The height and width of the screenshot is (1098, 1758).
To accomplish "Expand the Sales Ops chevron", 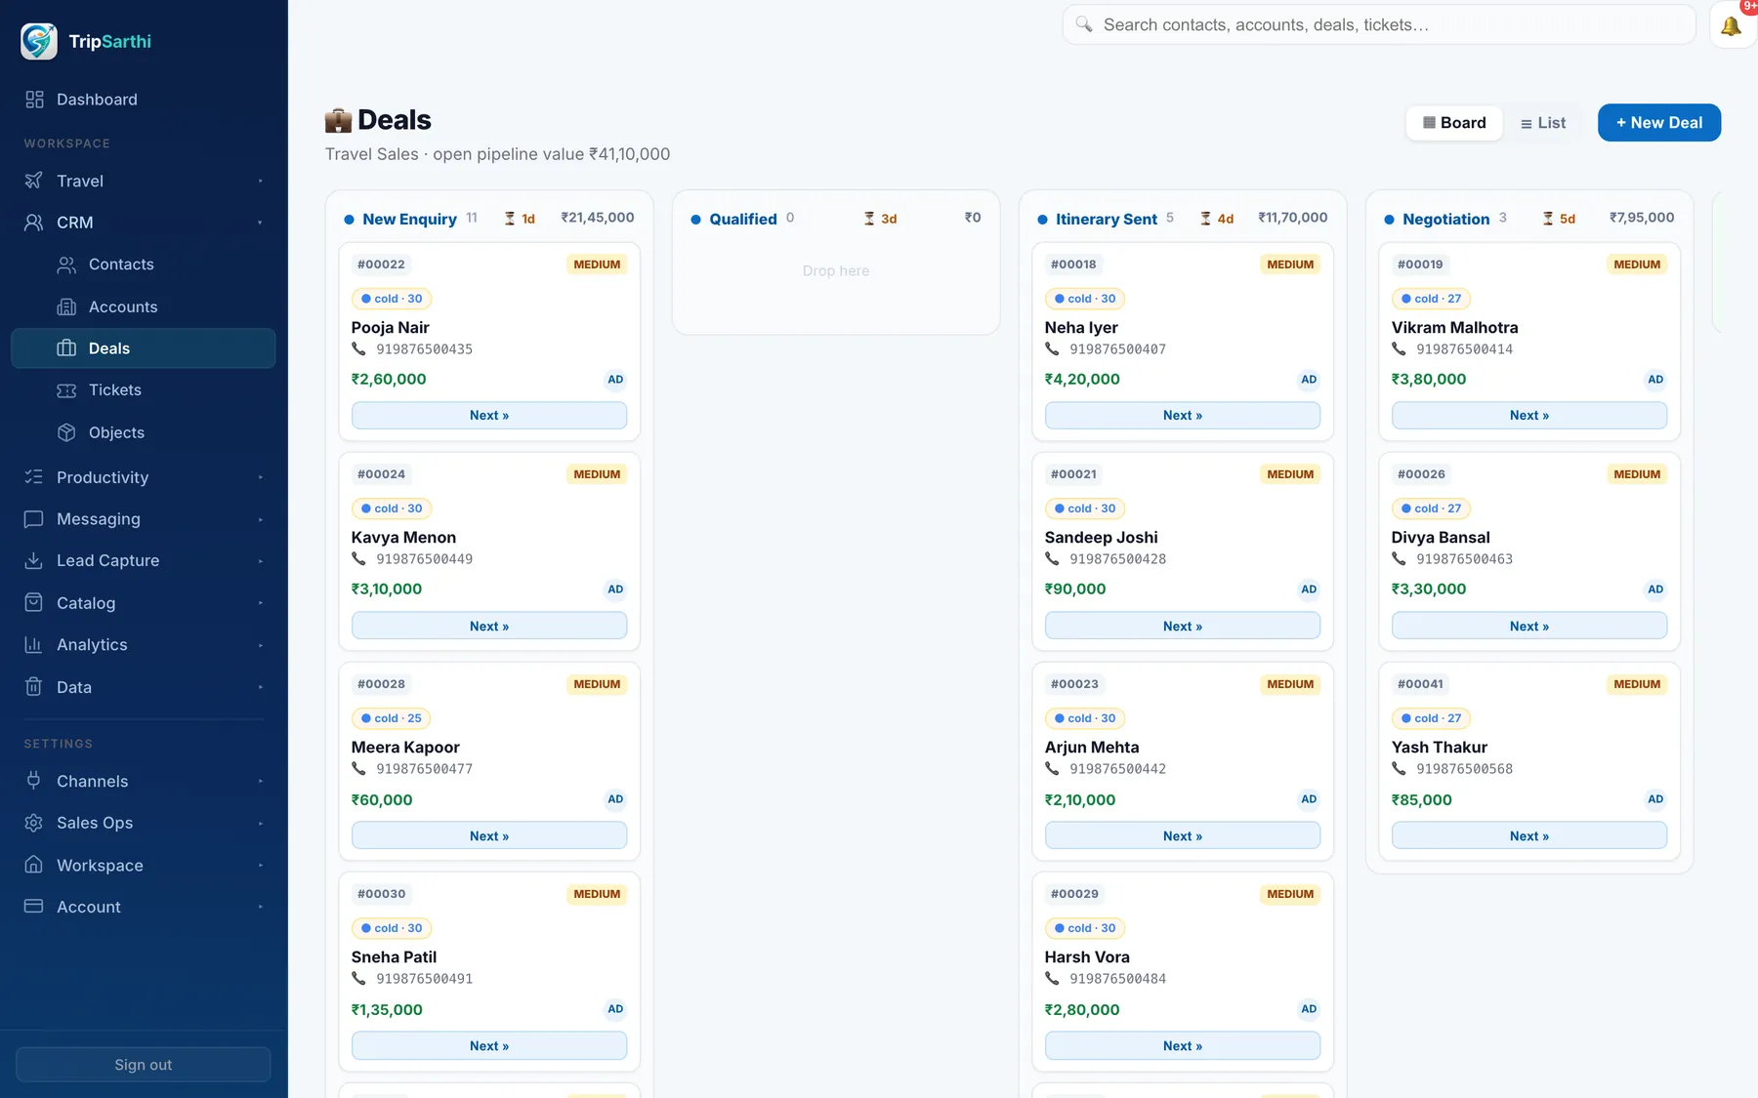I will (261, 824).
